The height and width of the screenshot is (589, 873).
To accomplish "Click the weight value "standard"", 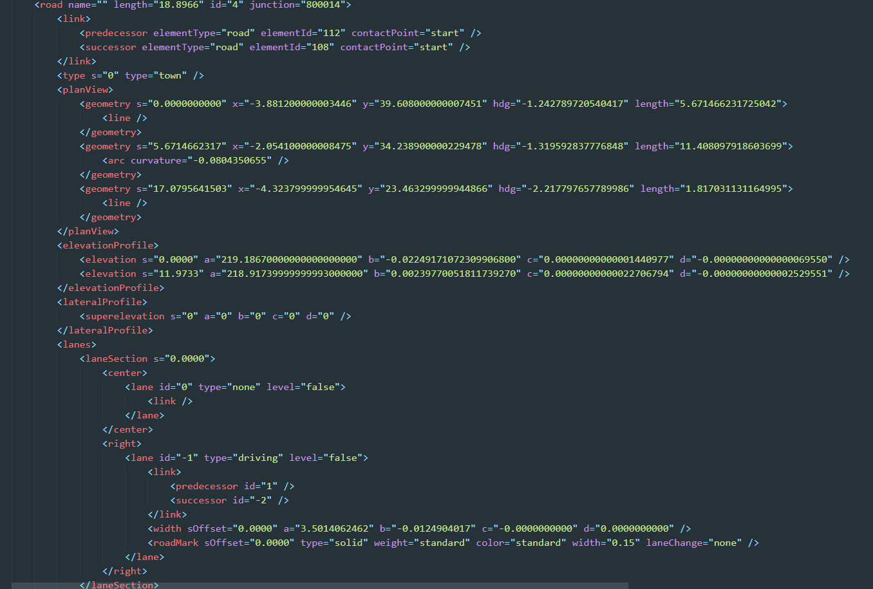I will [442, 543].
